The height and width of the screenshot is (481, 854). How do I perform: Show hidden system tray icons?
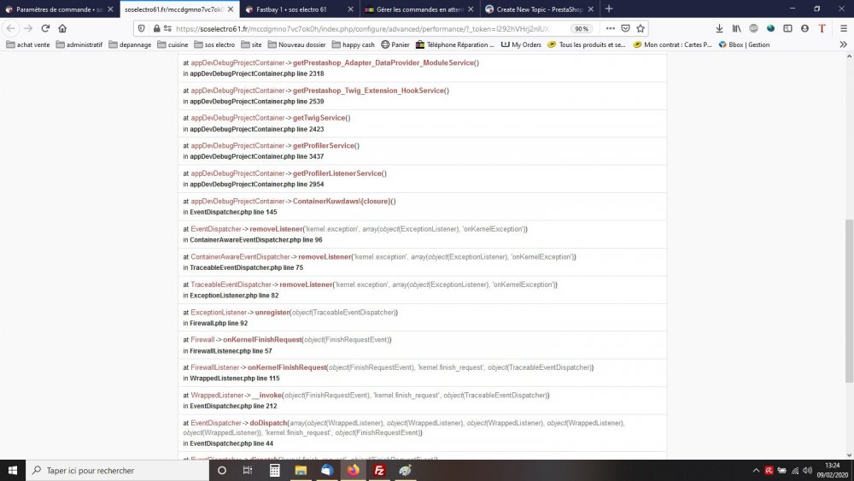click(756, 470)
